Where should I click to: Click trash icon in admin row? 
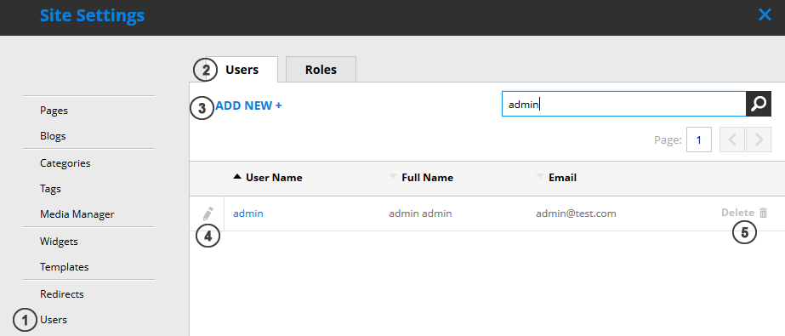tap(763, 213)
